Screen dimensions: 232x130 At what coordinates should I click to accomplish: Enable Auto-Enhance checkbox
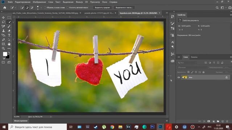point(67,8)
